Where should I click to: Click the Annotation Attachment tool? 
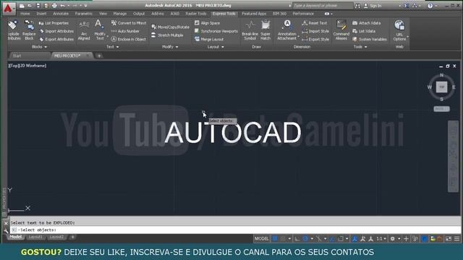[x=286, y=30]
